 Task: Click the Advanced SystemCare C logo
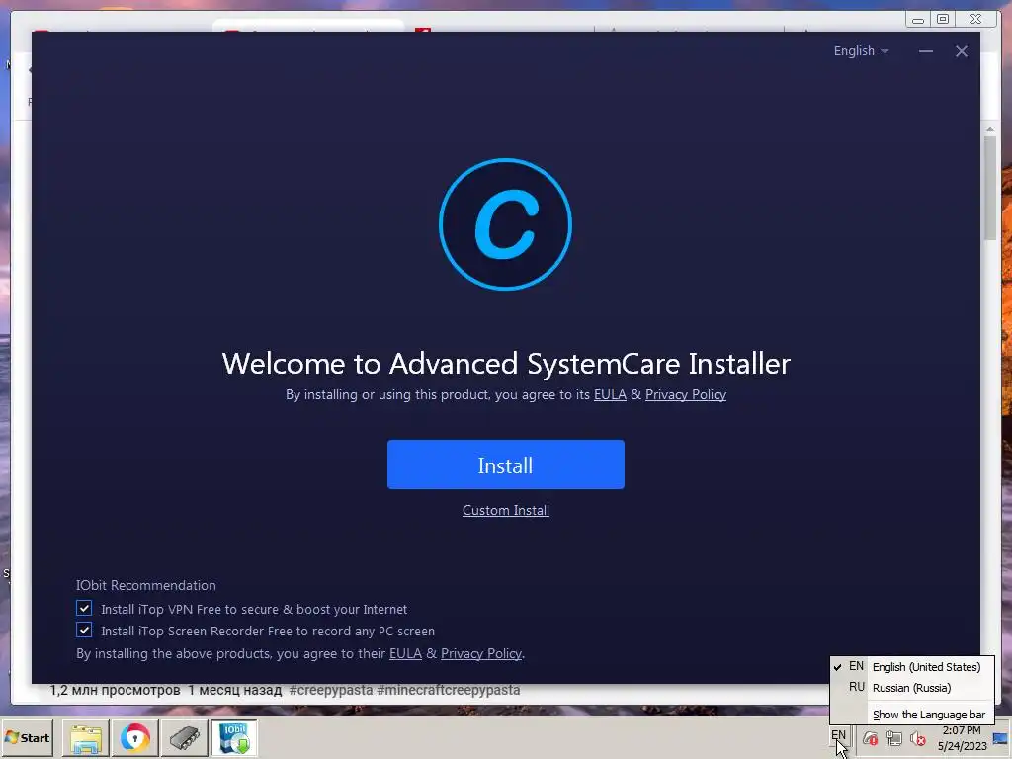(x=505, y=224)
